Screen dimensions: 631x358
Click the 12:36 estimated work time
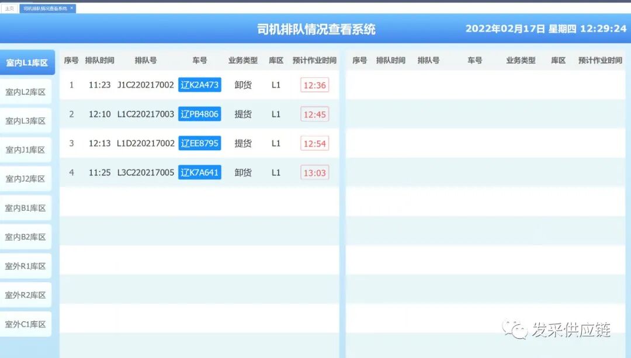coord(314,85)
